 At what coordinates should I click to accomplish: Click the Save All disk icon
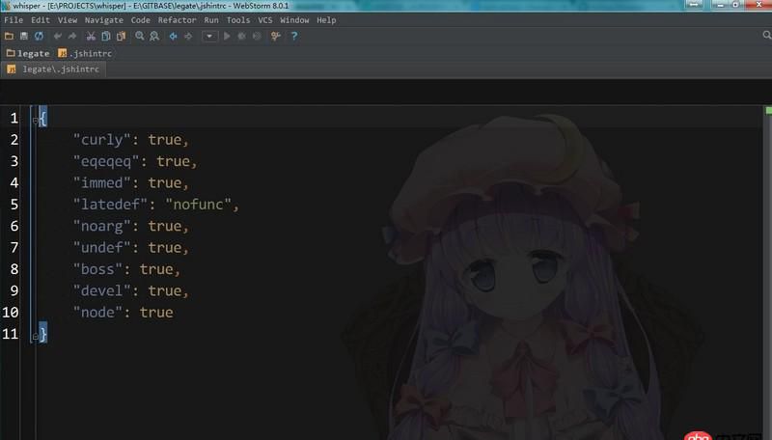[x=23, y=36]
